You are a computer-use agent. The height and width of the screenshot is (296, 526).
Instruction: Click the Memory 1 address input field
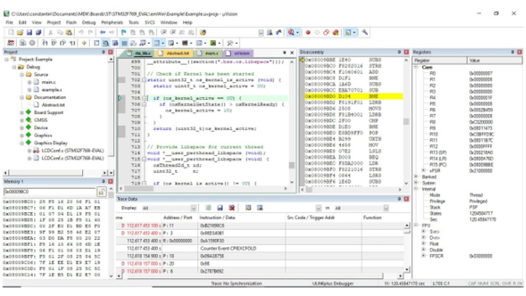pyautogui.click(x=49, y=192)
